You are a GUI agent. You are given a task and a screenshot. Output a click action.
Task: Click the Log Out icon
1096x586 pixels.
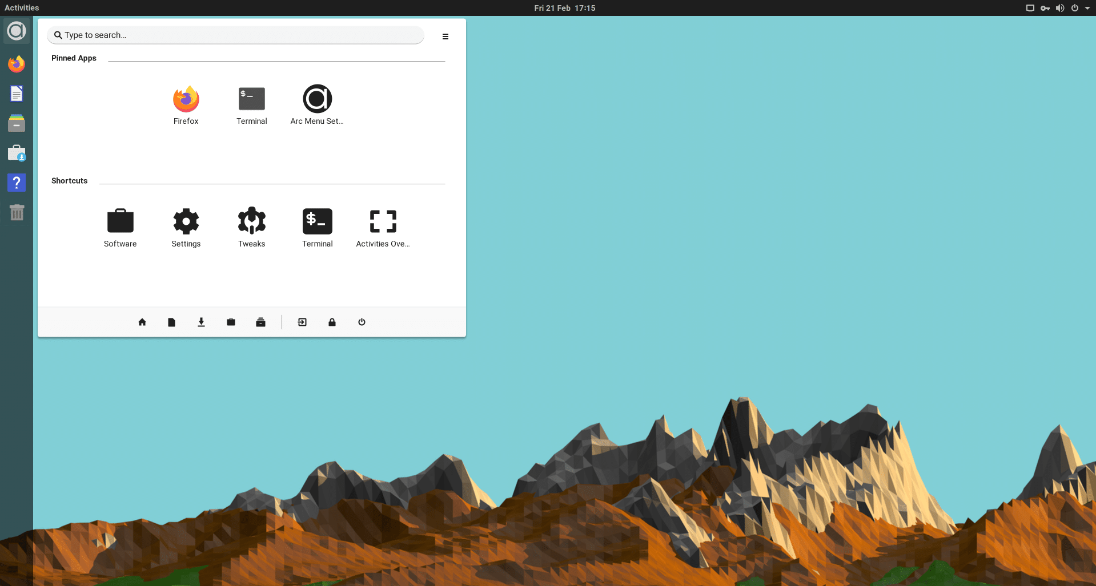(302, 322)
